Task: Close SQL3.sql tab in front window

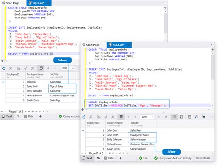Action: (128, 45)
